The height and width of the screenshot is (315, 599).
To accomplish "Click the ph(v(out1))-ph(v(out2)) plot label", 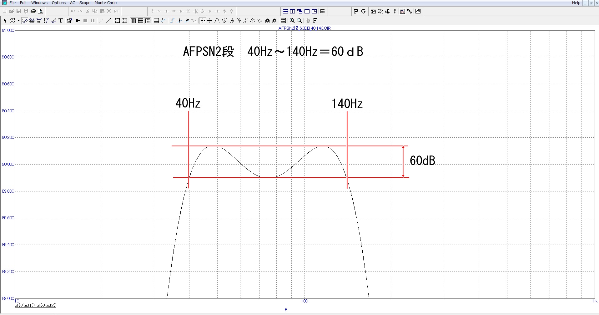I will [36, 305].
